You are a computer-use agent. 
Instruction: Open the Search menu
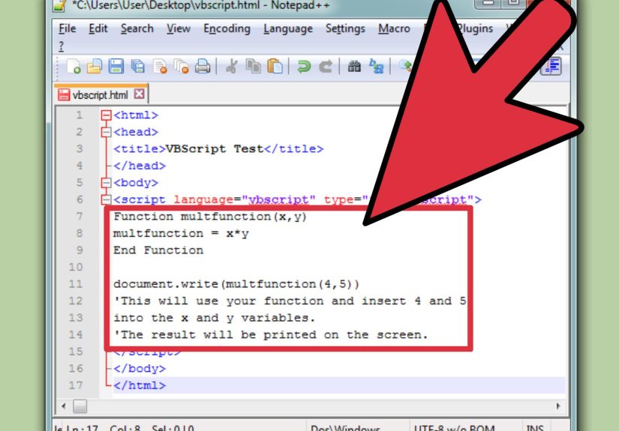click(137, 28)
